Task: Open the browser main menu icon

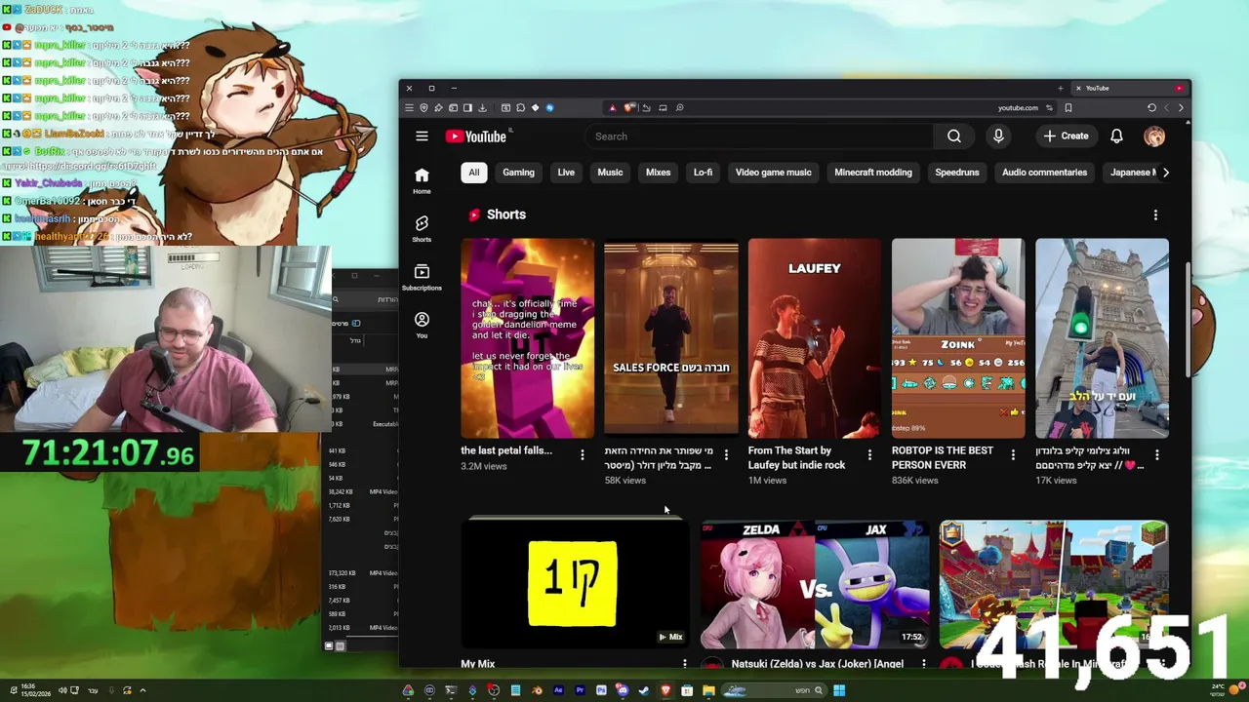Action: pyautogui.click(x=409, y=107)
